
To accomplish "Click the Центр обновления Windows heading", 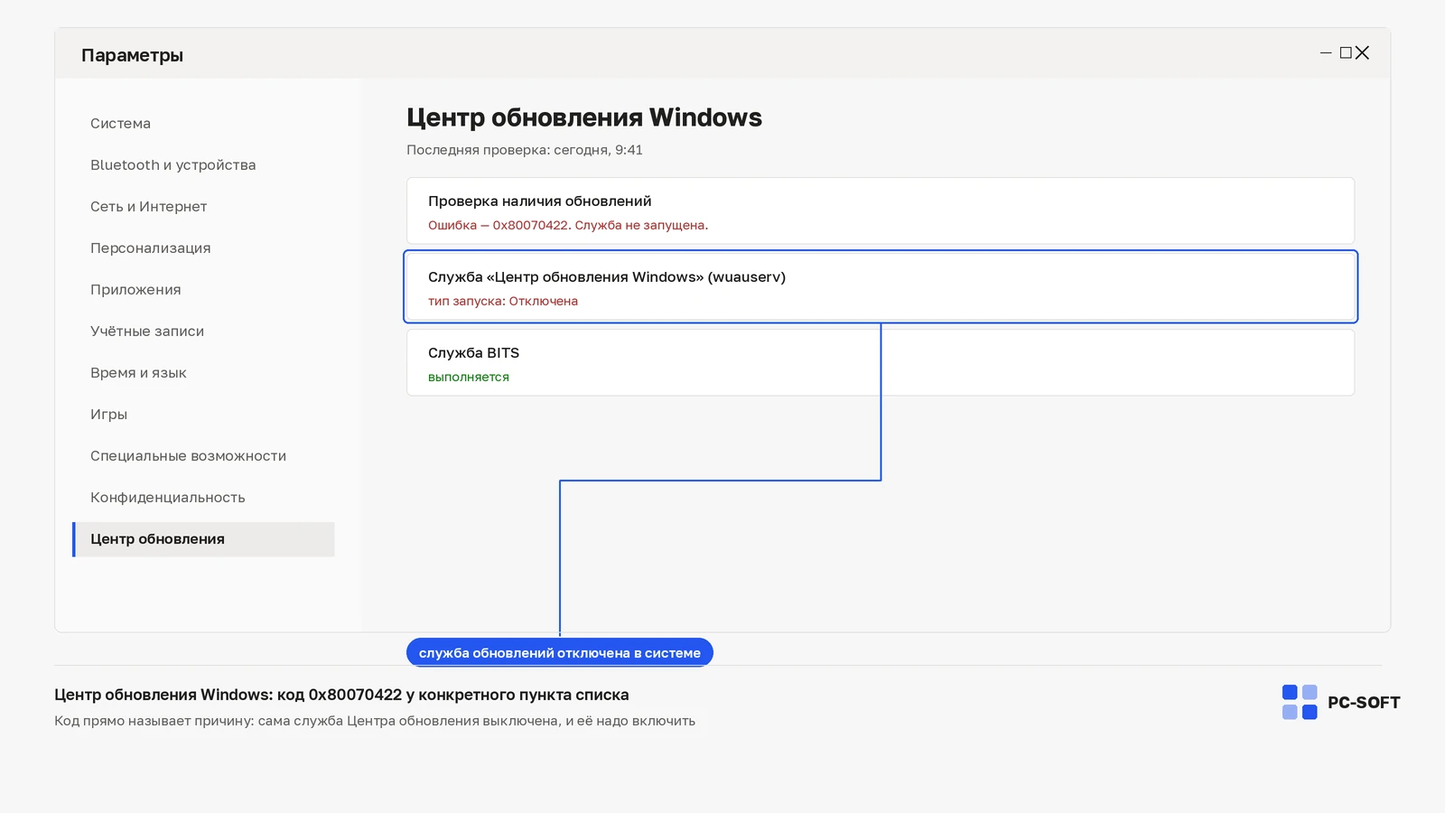I will tap(584, 117).
